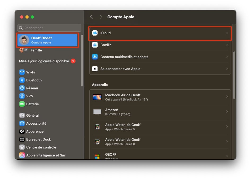Click the Rechercher search field
The width and height of the screenshot is (251, 179).
(x=49, y=28)
